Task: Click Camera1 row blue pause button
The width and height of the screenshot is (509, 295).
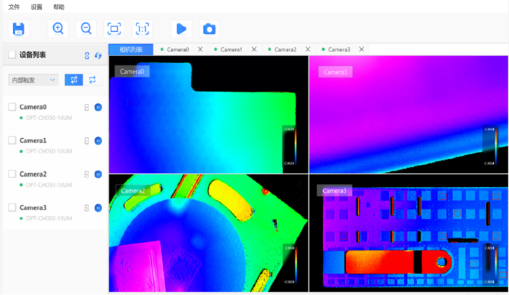Action: point(98,140)
